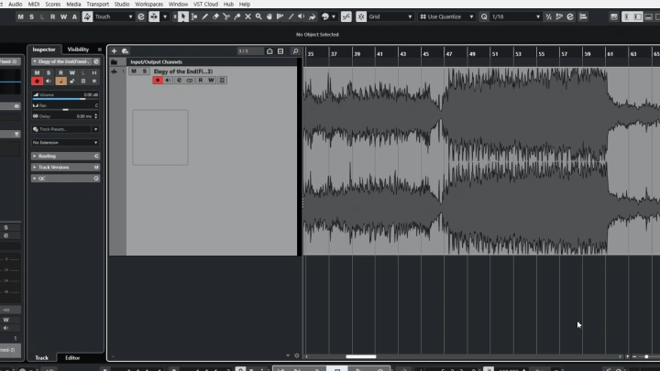
Task: Open Channel Settings e on Elegy track
Action: 179,81
